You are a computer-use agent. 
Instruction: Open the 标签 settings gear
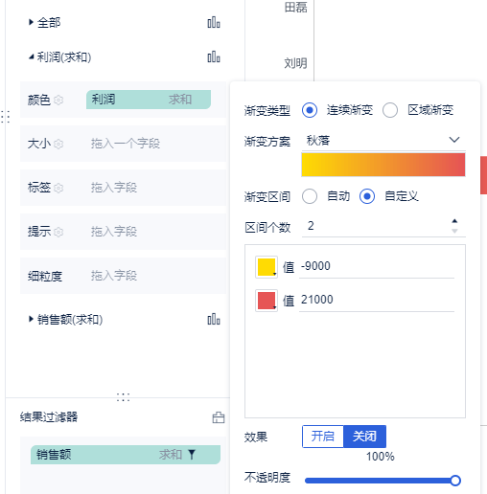point(58,188)
